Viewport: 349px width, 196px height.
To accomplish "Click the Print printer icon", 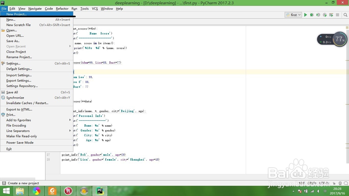I will 3,115.
